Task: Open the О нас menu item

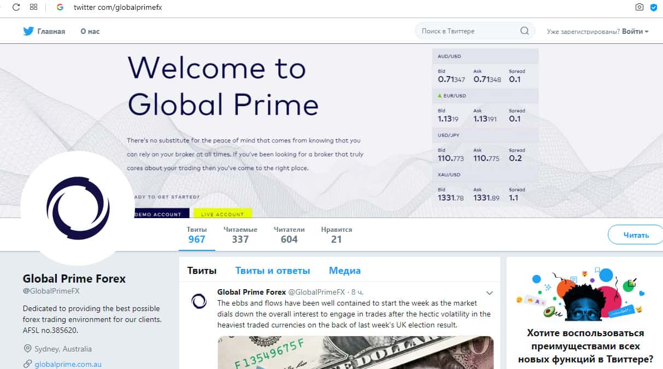Action: pyautogui.click(x=90, y=31)
